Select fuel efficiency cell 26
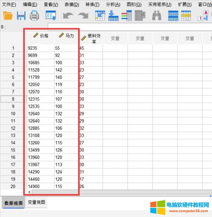212x217 pixels. tap(91, 186)
